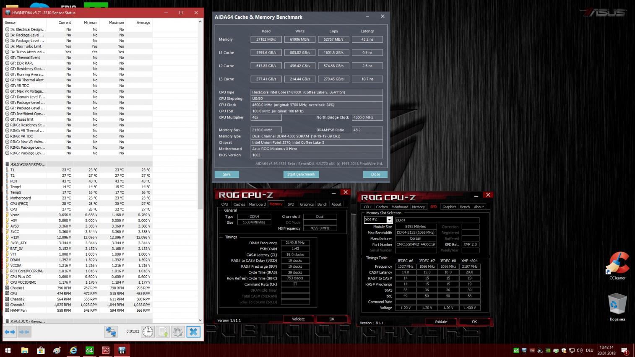Viewport: 635px width, 357px height.
Task: Click Validate in CPU-Z SPD window
Action: pos(441,322)
